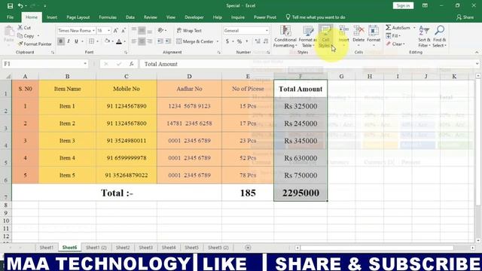This screenshot has height=271, width=482.
Task: Switch to the Page Layout tab
Action: pos(78,17)
